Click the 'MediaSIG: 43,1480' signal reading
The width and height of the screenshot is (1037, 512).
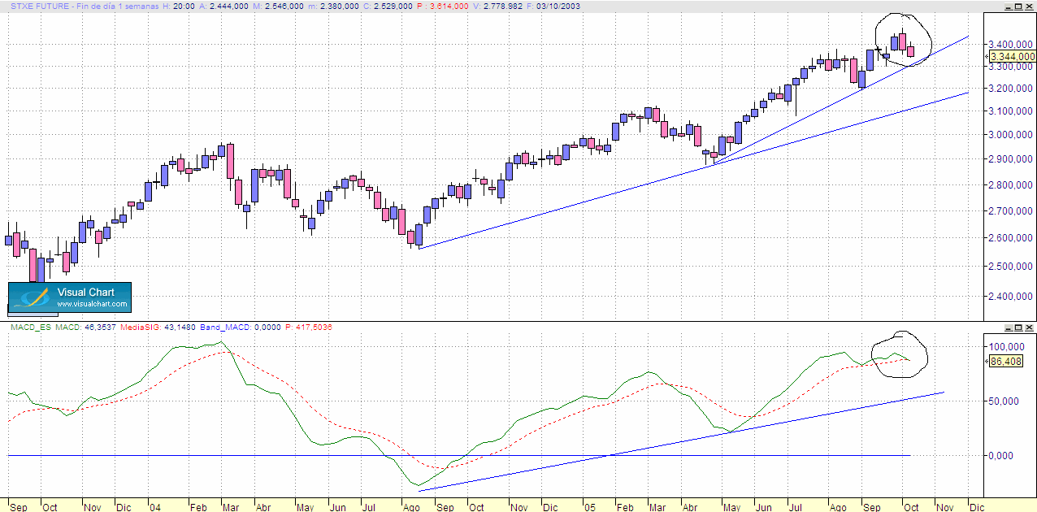[158, 327]
